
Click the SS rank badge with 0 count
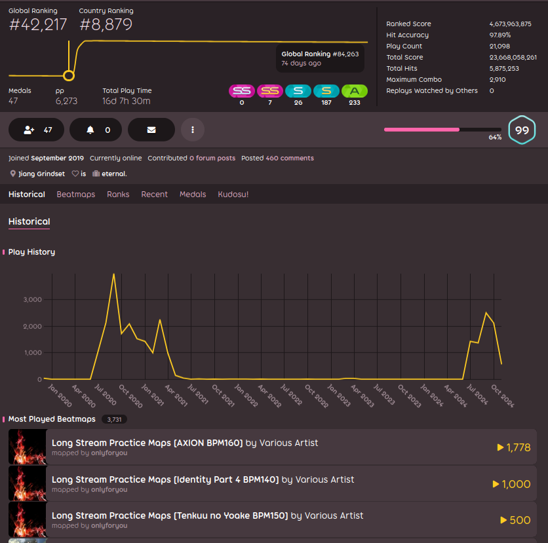click(241, 91)
